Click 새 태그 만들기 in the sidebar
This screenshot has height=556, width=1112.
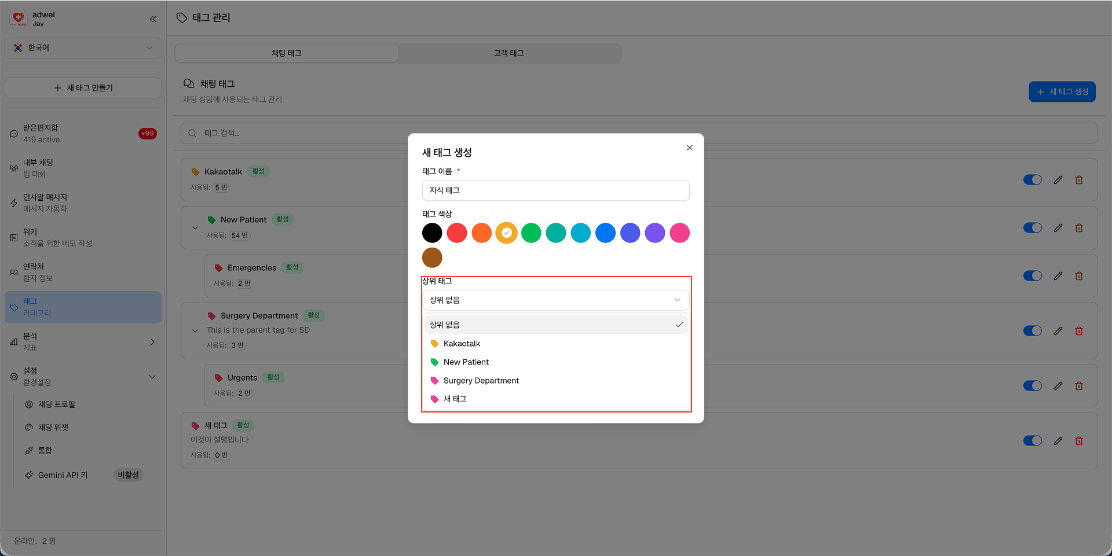(x=83, y=87)
